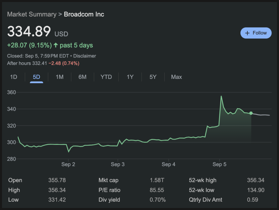Click the Closed: Sep 5, 7:59 PM EDT text
The width and height of the screenshot is (279, 210).
point(38,56)
